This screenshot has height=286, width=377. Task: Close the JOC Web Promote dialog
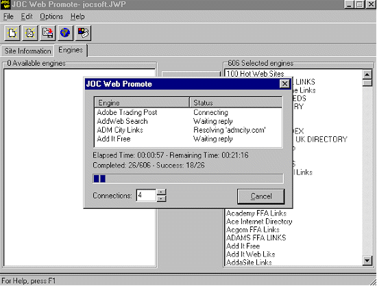pos(284,84)
